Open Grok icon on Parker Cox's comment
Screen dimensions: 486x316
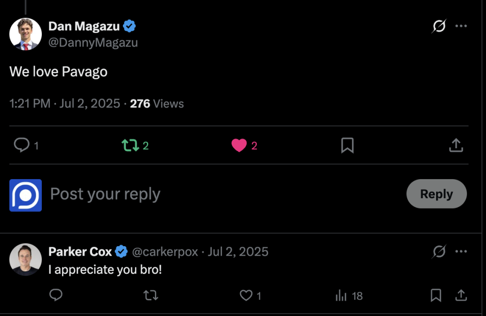tap(439, 251)
